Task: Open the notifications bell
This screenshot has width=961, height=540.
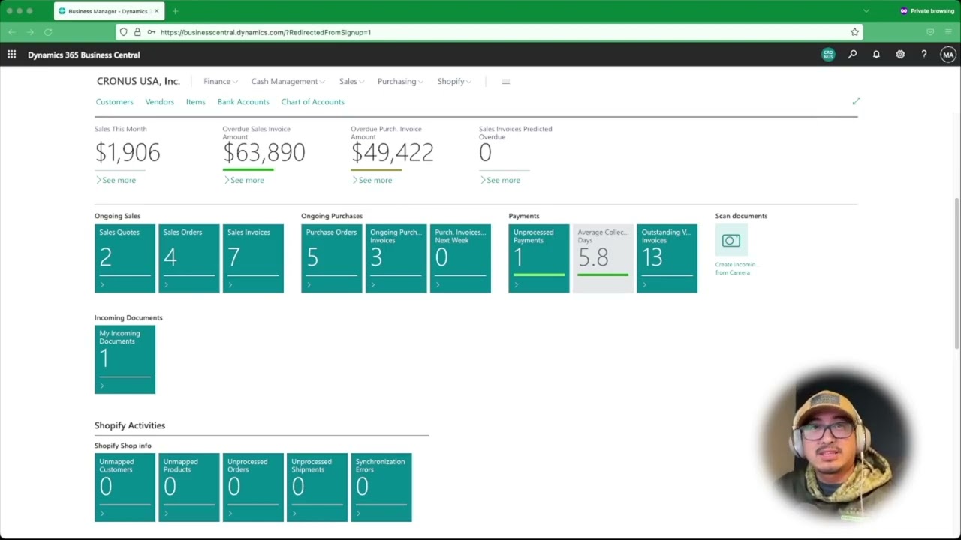Action: click(x=876, y=55)
